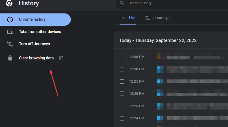Click the Turn off Journeys icon
This screenshot has height=127, width=228.
coord(10,44)
